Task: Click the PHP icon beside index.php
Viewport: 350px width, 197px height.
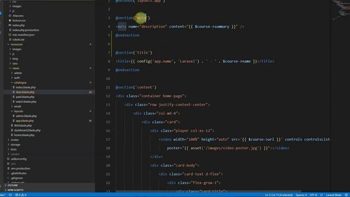Action: click(x=10, y=25)
